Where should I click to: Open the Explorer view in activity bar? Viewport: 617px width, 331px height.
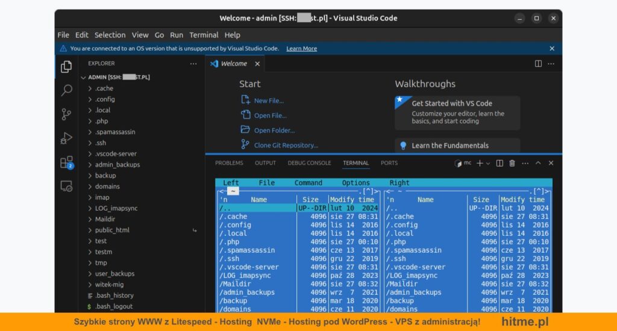[x=66, y=66]
